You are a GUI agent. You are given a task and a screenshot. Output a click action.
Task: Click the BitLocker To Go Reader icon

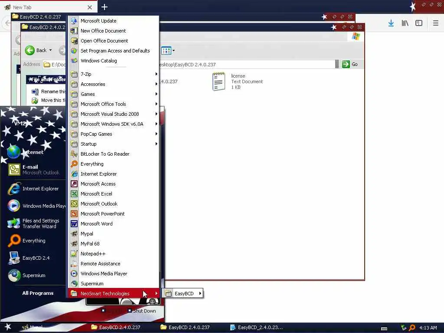74,154
